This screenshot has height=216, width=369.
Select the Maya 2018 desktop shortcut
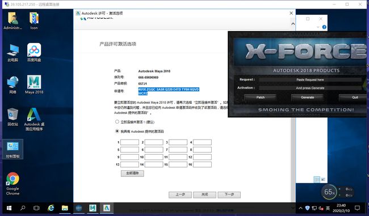34,85
